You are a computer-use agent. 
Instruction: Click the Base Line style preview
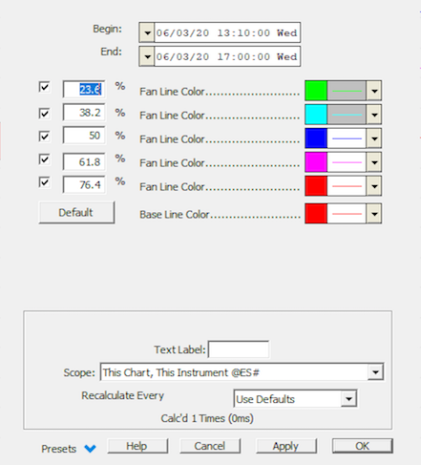[347, 214]
